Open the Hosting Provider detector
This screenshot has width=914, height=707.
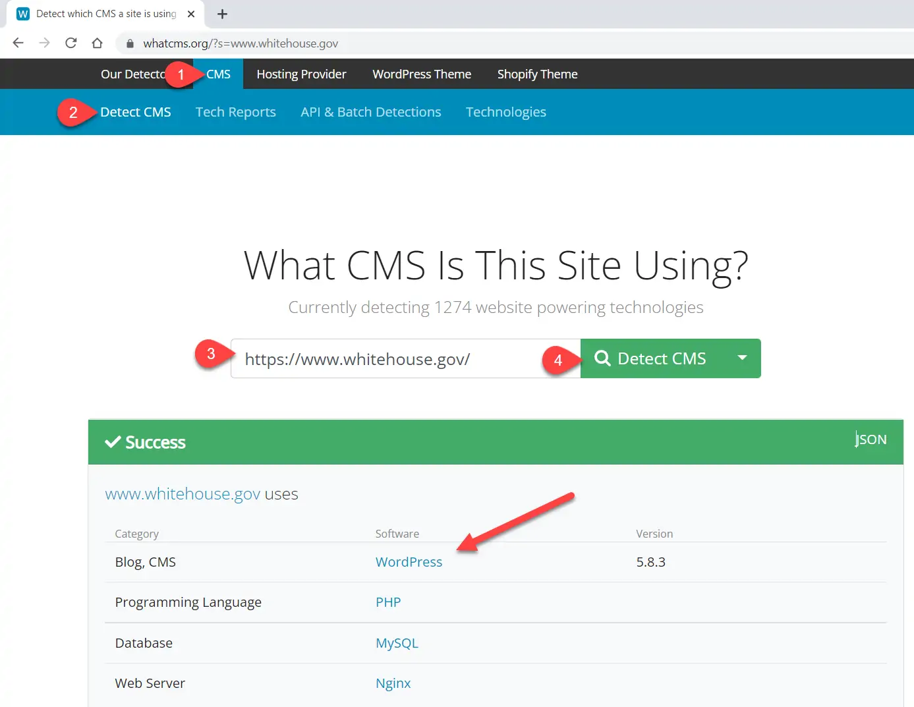coord(301,74)
